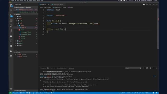Open the Problems panel tab
This screenshot has height=94, width=167.
(x=44, y=68)
